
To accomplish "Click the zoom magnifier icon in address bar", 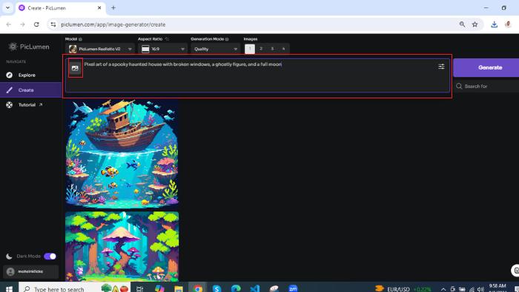I will coord(462,24).
